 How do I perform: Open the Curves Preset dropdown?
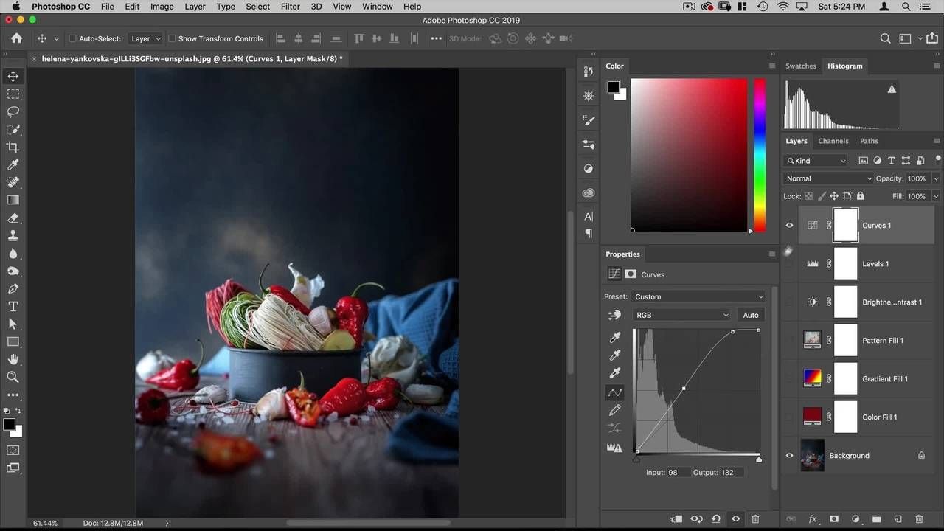point(698,296)
